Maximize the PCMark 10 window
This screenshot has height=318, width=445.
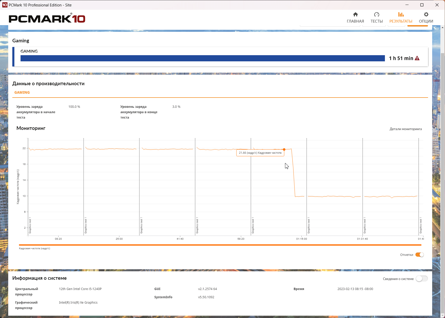point(422,5)
